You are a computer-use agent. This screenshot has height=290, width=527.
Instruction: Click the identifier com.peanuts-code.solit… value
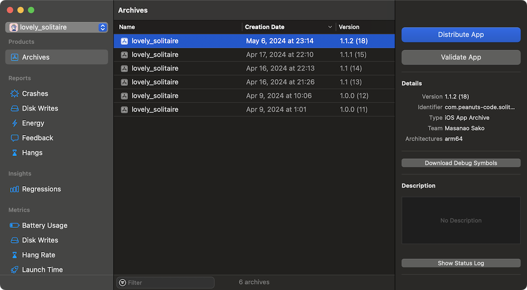(x=480, y=108)
